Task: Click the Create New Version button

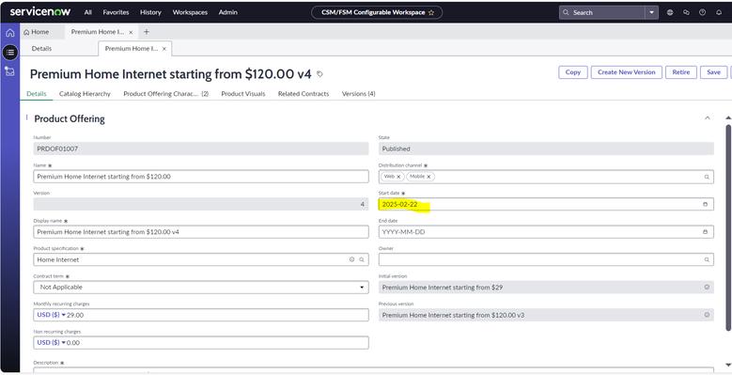Action: (626, 72)
